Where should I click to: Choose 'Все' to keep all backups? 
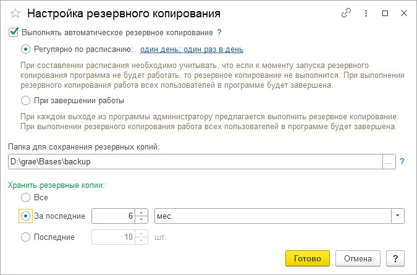click(x=25, y=197)
